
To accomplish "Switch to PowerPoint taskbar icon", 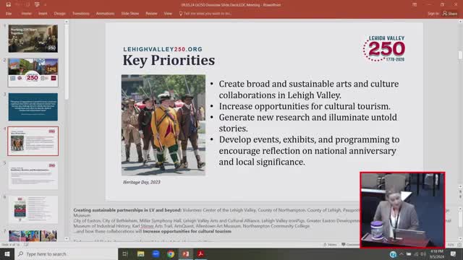I will click(x=185, y=253).
